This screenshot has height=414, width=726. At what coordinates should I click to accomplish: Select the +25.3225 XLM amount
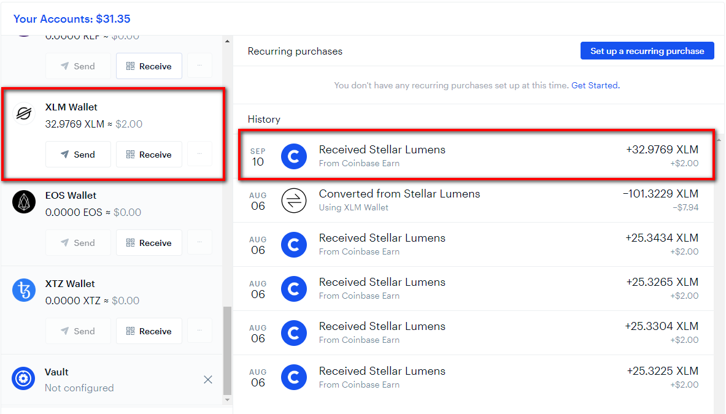(663, 370)
